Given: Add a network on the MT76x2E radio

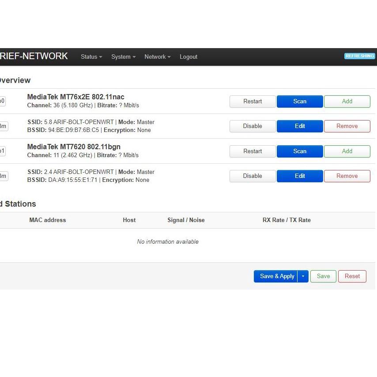Looking at the screenshot, I should click(x=347, y=101).
